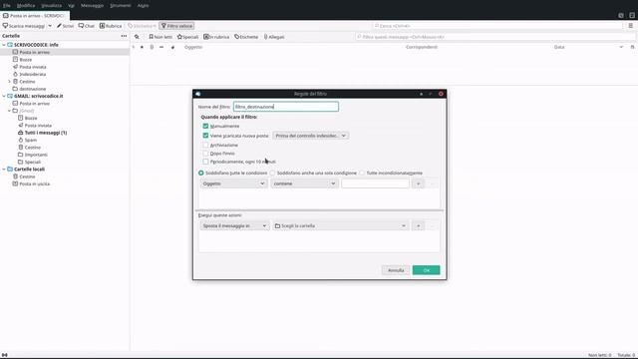Viewport: 638px width, 359px height.
Task: Collapse the Cartelle locali tree node
Action: [x=4, y=169]
